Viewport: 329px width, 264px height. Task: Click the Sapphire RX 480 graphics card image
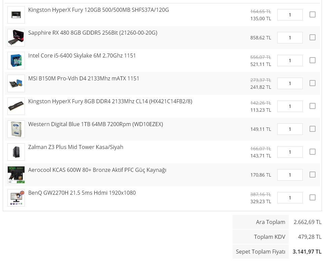[16, 38]
